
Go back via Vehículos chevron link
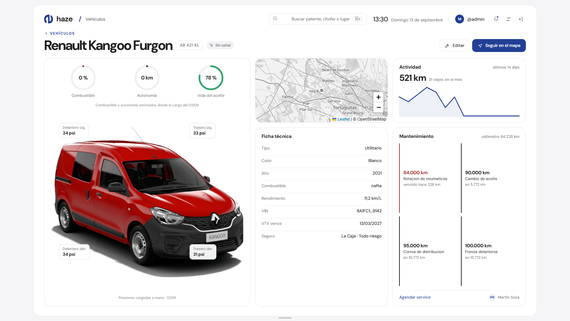[x=60, y=33]
